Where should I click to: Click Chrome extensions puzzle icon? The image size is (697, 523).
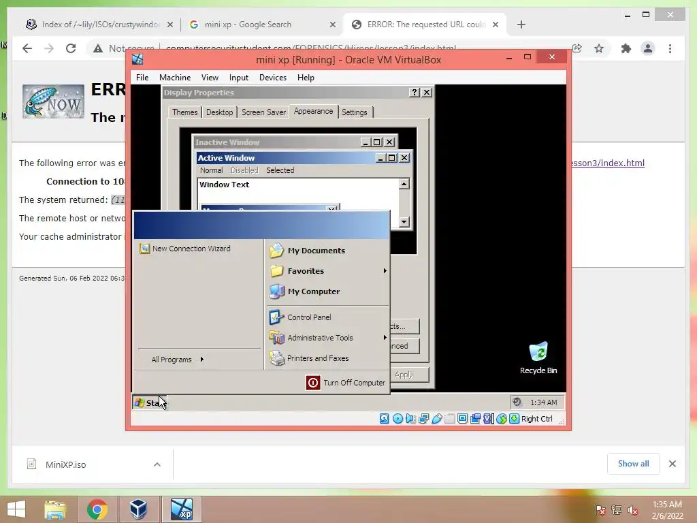click(626, 48)
